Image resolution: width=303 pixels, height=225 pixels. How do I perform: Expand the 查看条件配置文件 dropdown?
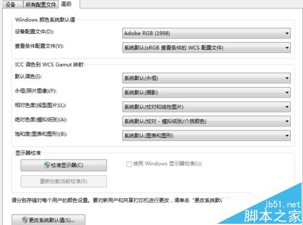pyautogui.click(x=207, y=48)
